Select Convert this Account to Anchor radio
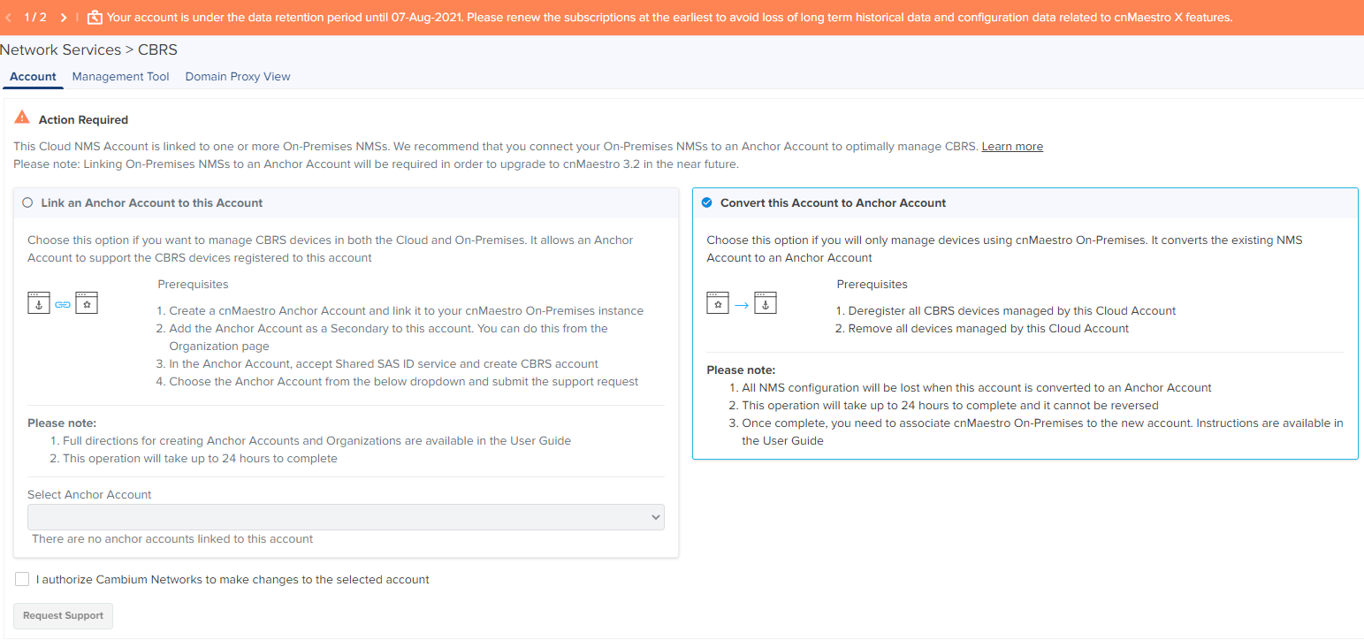Viewport: 1364px width, 640px height. (706, 202)
